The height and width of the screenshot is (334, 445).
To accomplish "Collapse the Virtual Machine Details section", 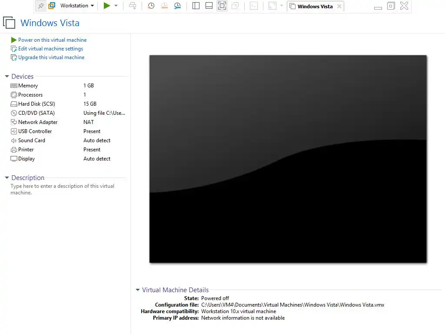I will pyautogui.click(x=138, y=290).
